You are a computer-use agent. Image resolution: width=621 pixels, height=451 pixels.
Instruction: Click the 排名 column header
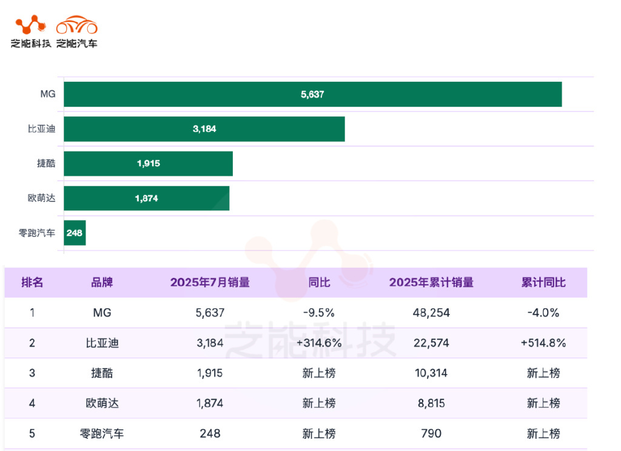pos(32,282)
